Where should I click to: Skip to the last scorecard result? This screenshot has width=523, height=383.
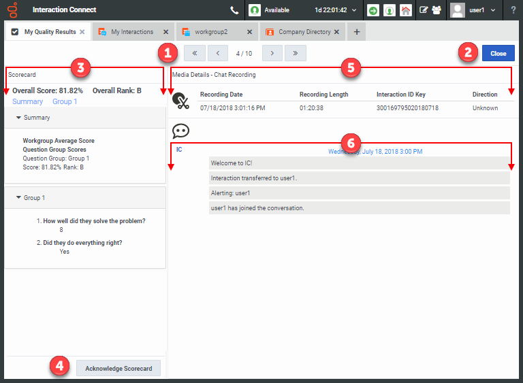point(295,53)
